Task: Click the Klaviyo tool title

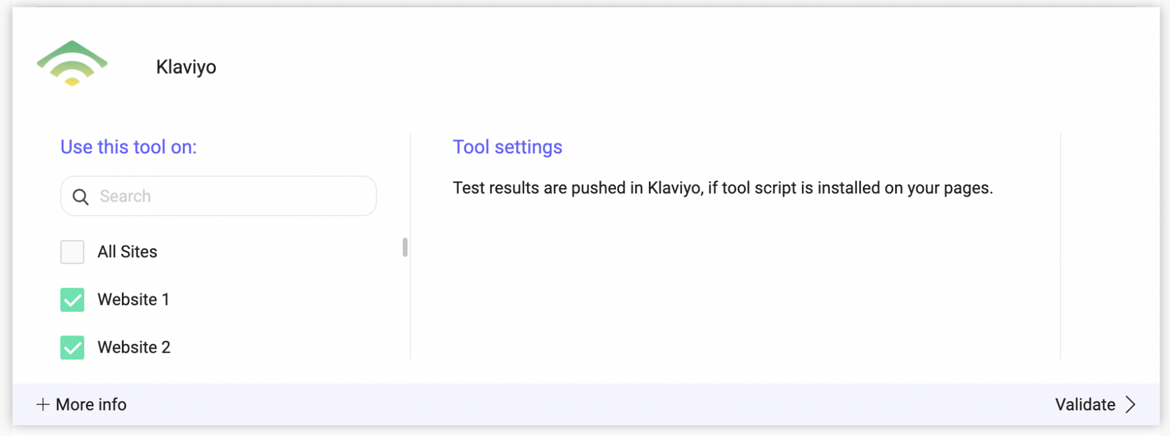Action: [186, 67]
